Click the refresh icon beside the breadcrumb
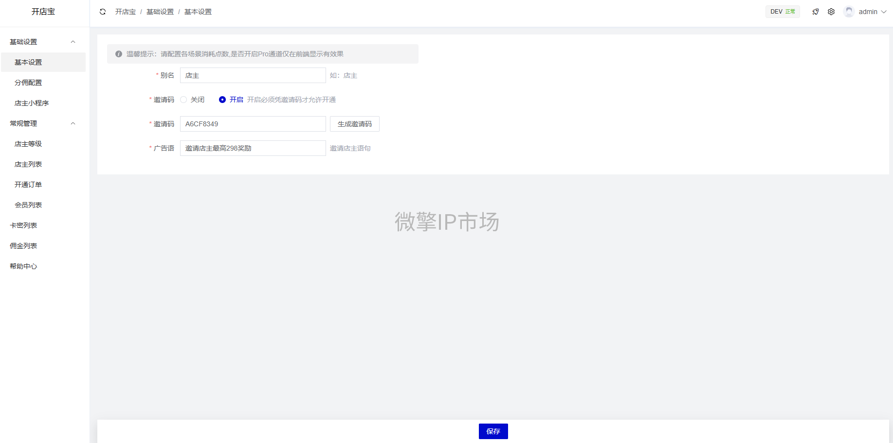This screenshot has width=893, height=443. (x=103, y=12)
